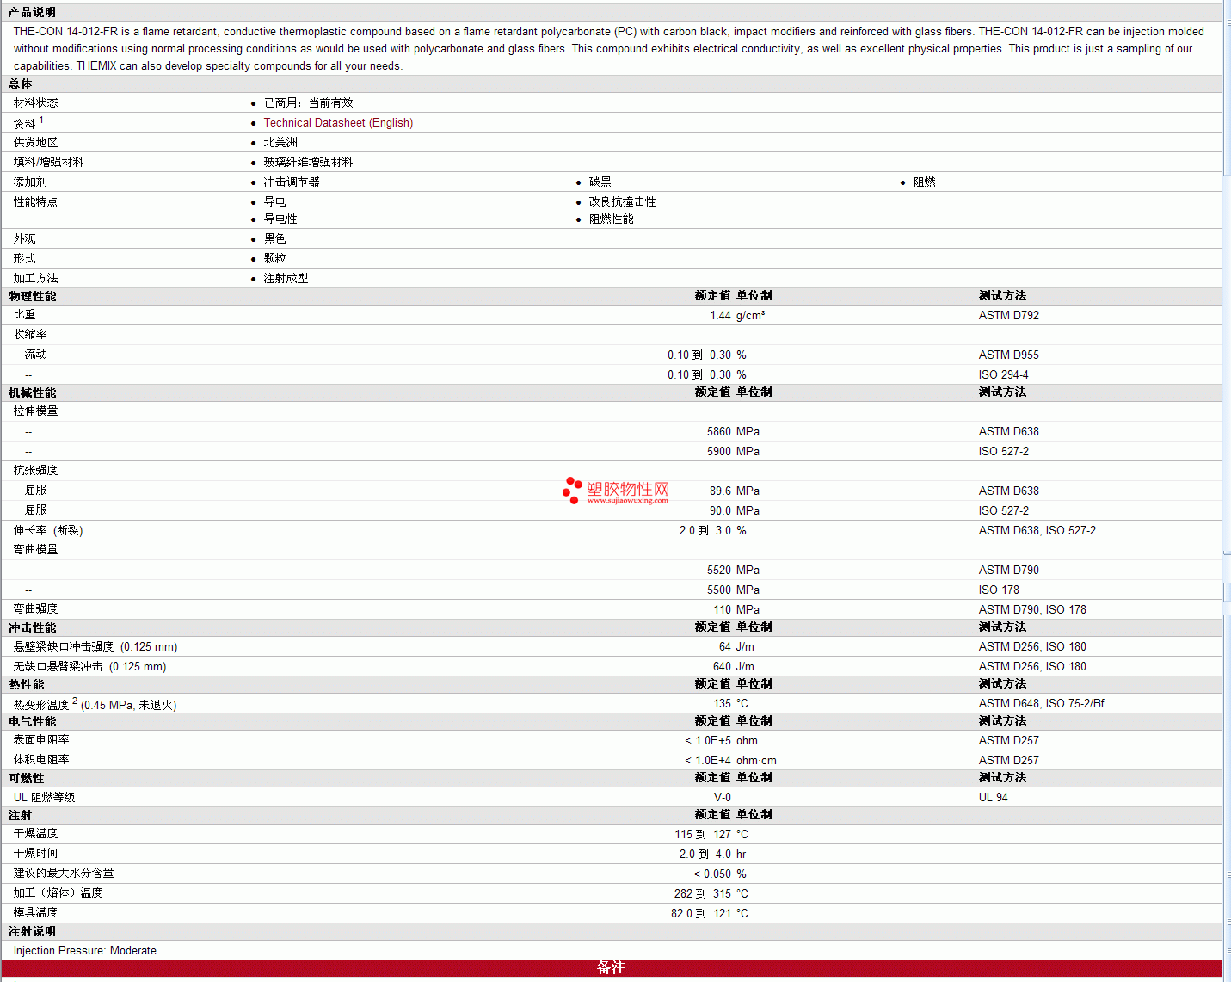Open the Technical Datasheet (English) link
1231x982 pixels.
click(338, 123)
